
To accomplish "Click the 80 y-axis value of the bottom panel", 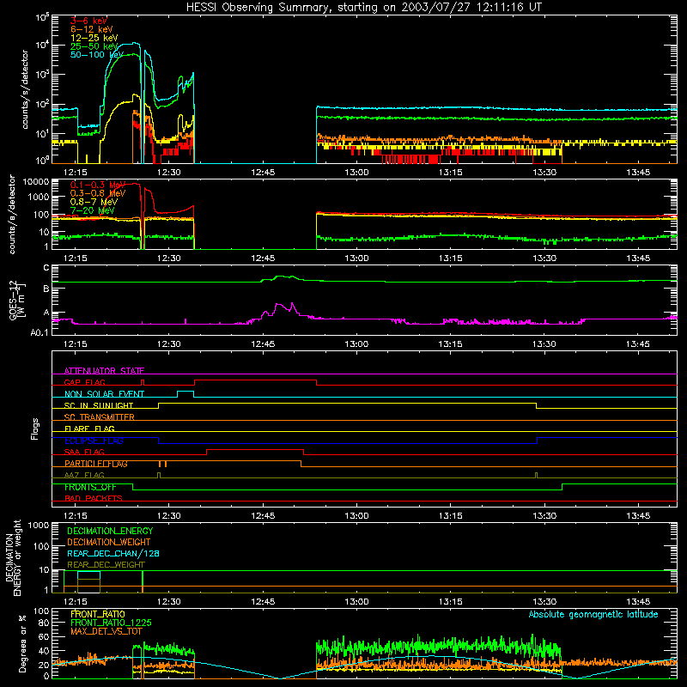I will (x=45, y=623).
